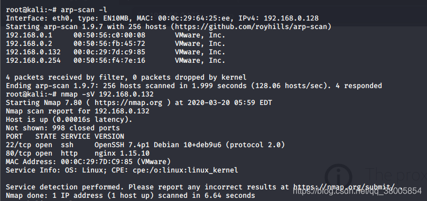The width and height of the screenshot is (427, 201).
Task: Click the https://nmap.org link
Action: click(x=128, y=103)
